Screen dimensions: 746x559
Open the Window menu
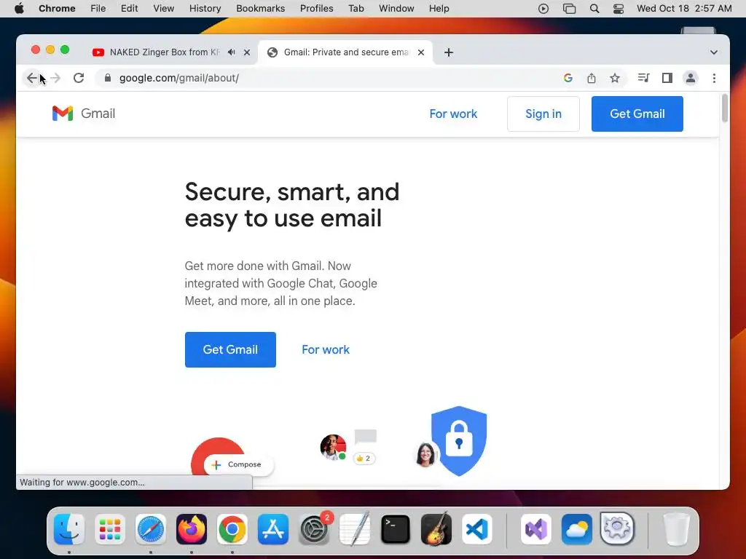(396, 9)
